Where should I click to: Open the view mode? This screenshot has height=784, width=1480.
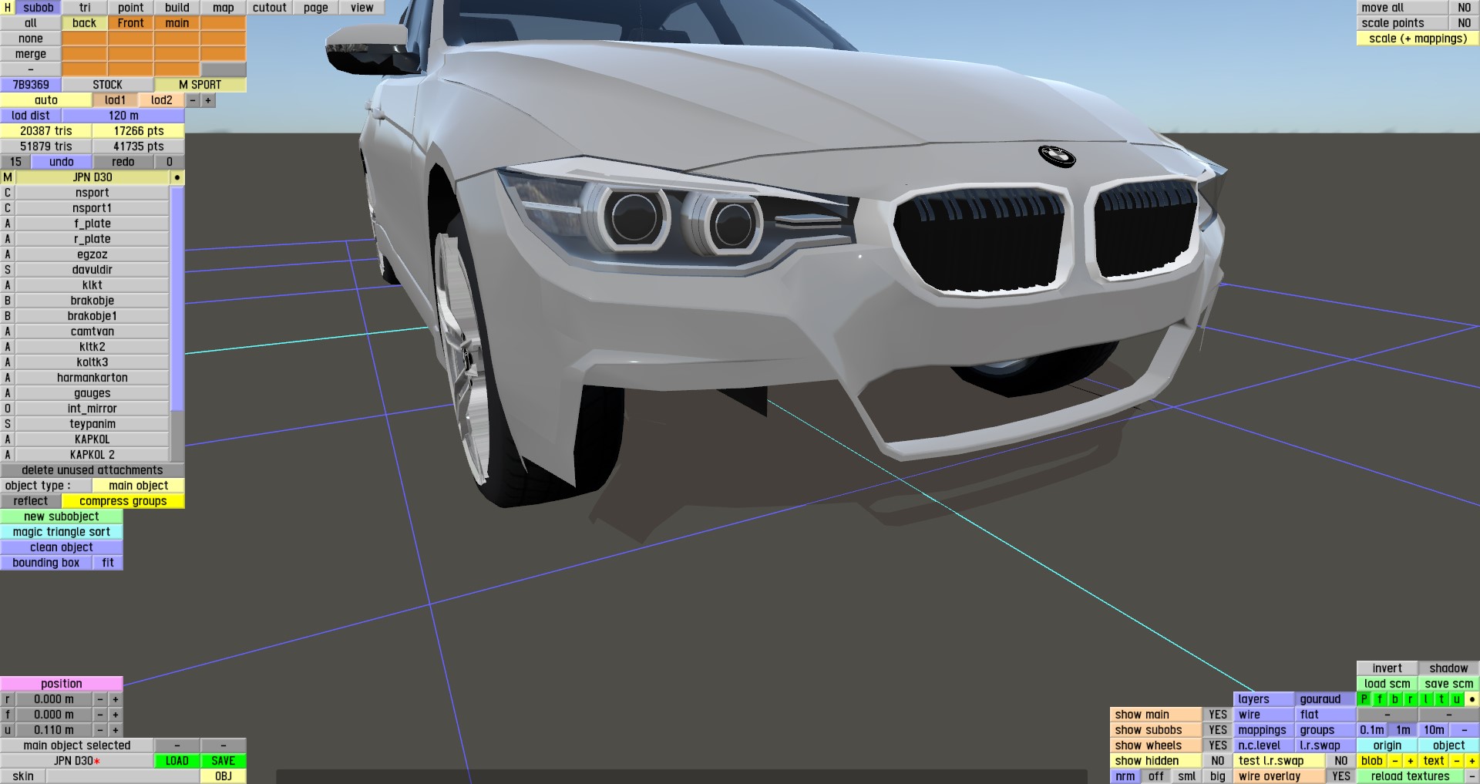click(x=362, y=8)
